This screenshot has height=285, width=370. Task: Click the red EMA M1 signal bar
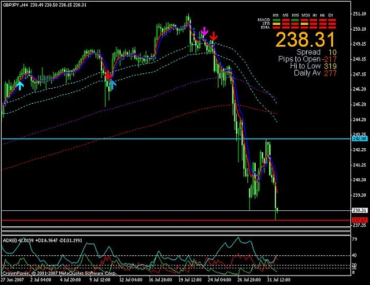(x=276, y=27)
